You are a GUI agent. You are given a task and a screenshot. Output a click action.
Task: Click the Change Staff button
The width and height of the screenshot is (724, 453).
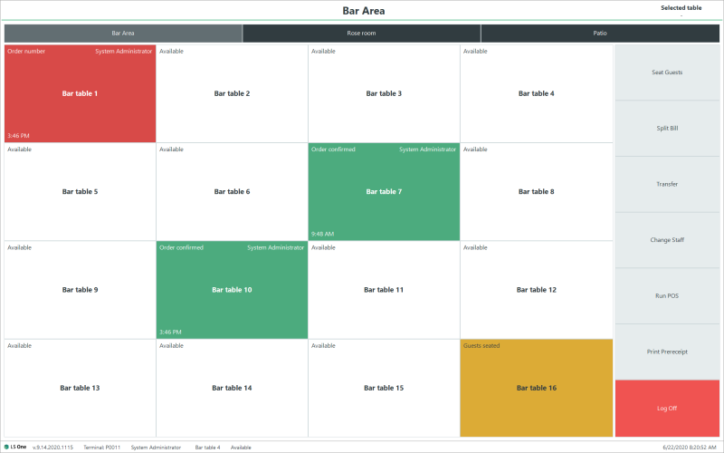point(667,240)
